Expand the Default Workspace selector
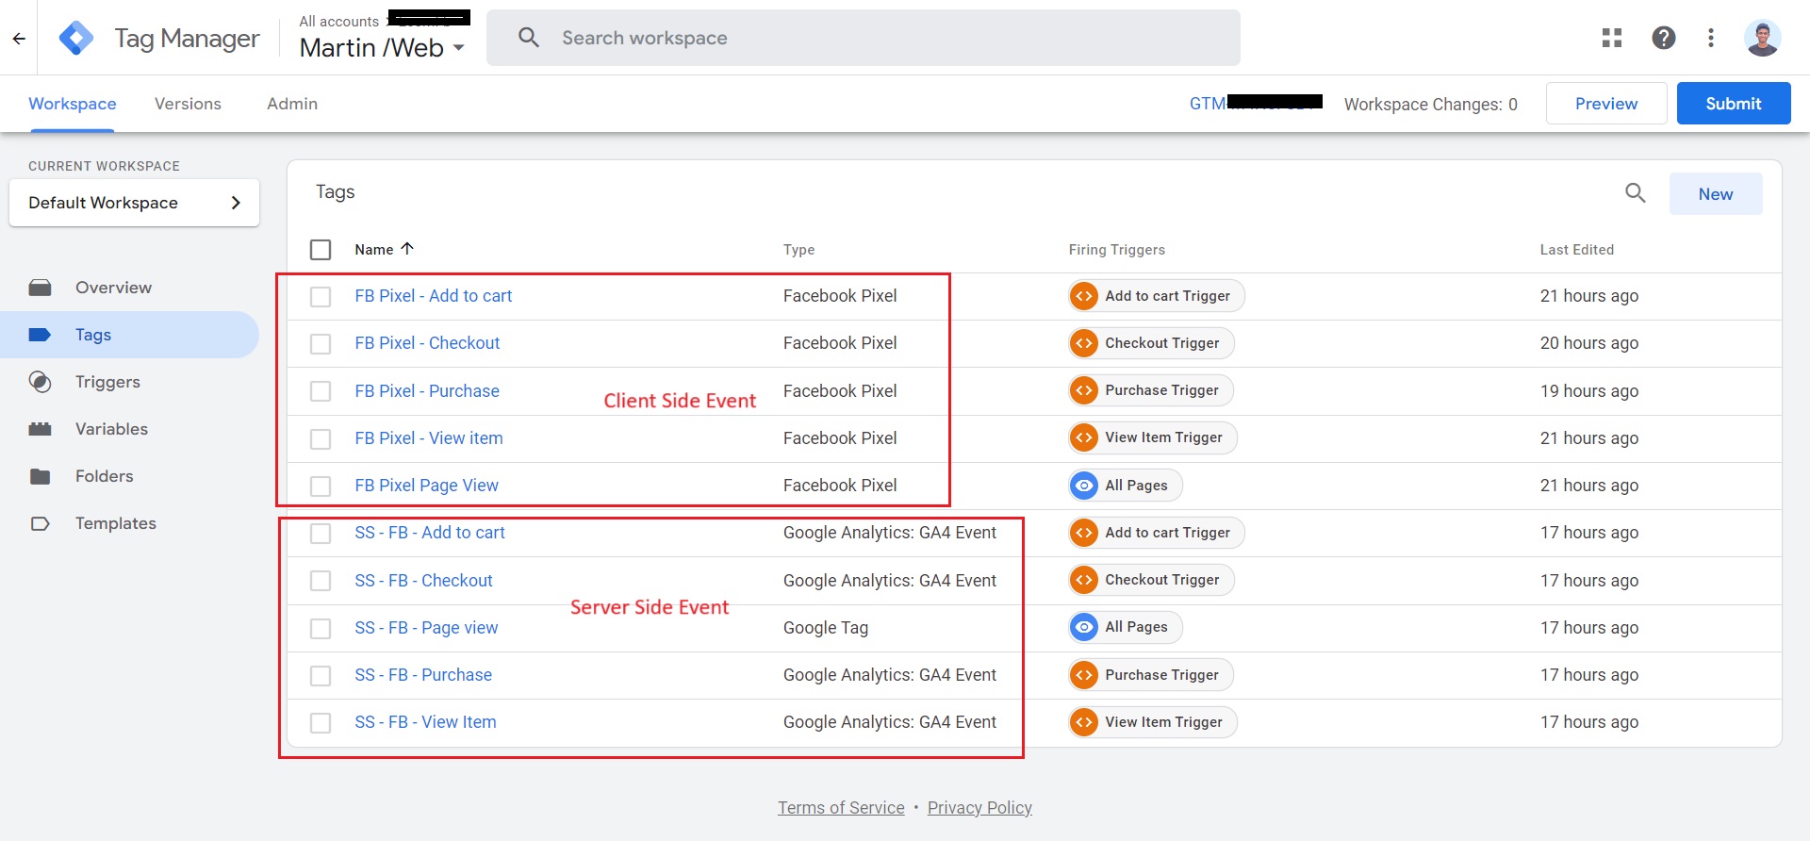The width and height of the screenshot is (1810, 841). pos(134,203)
